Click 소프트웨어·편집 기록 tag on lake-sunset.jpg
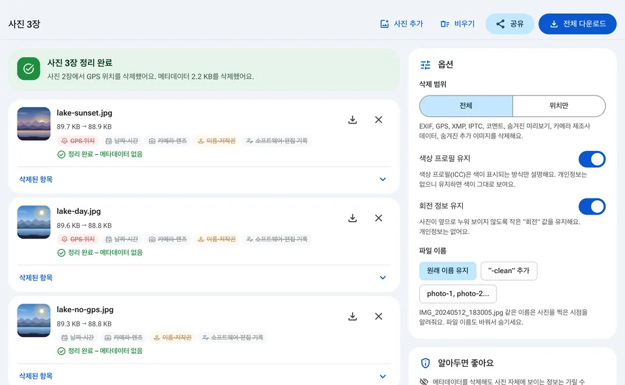This screenshot has width=625, height=385. [x=277, y=141]
